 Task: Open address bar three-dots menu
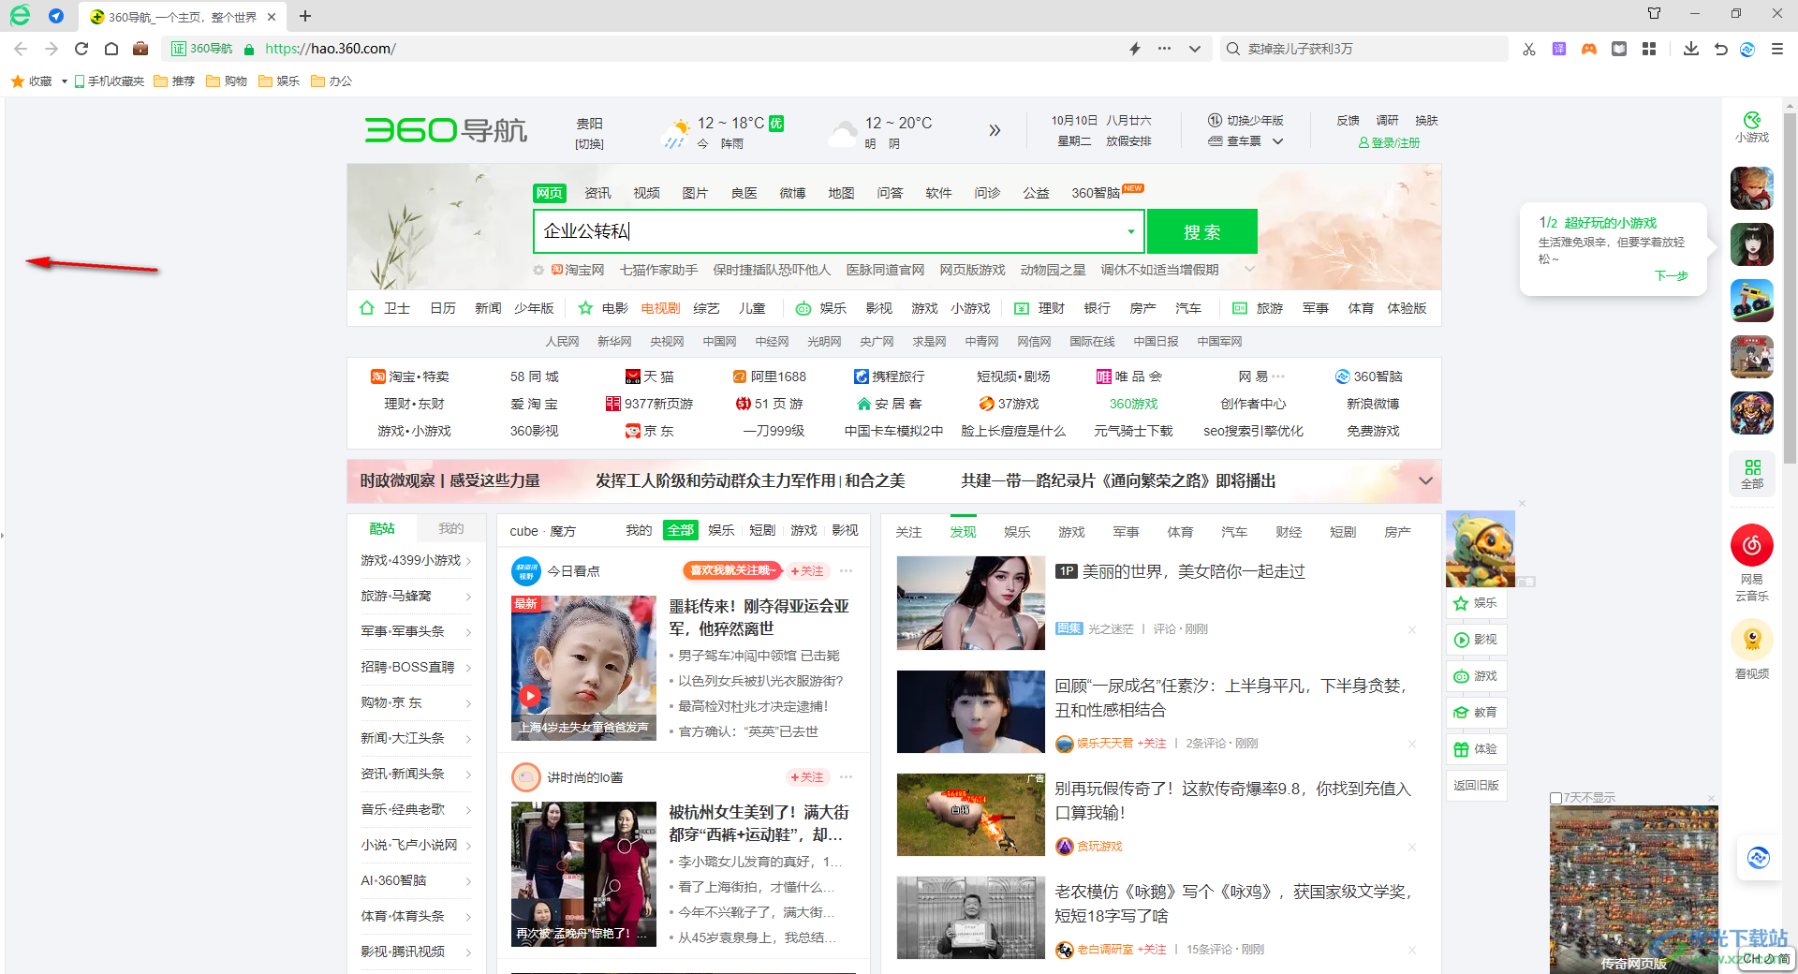pos(1164,49)
